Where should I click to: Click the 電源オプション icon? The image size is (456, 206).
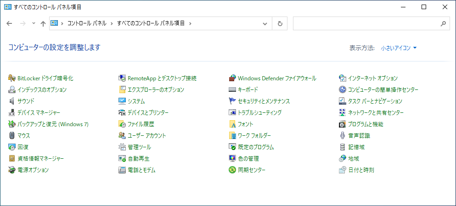(12, 170)
